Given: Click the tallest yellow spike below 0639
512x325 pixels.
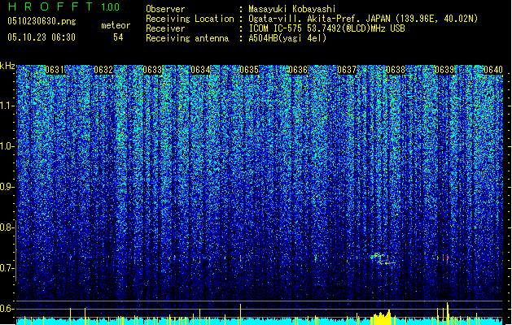Looking at the screenshot, I should (x=448, y=314).
